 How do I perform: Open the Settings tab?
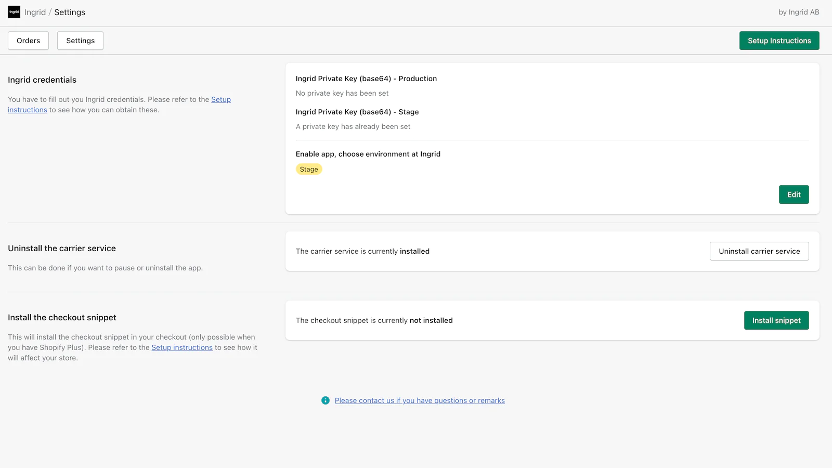[80, 41]
